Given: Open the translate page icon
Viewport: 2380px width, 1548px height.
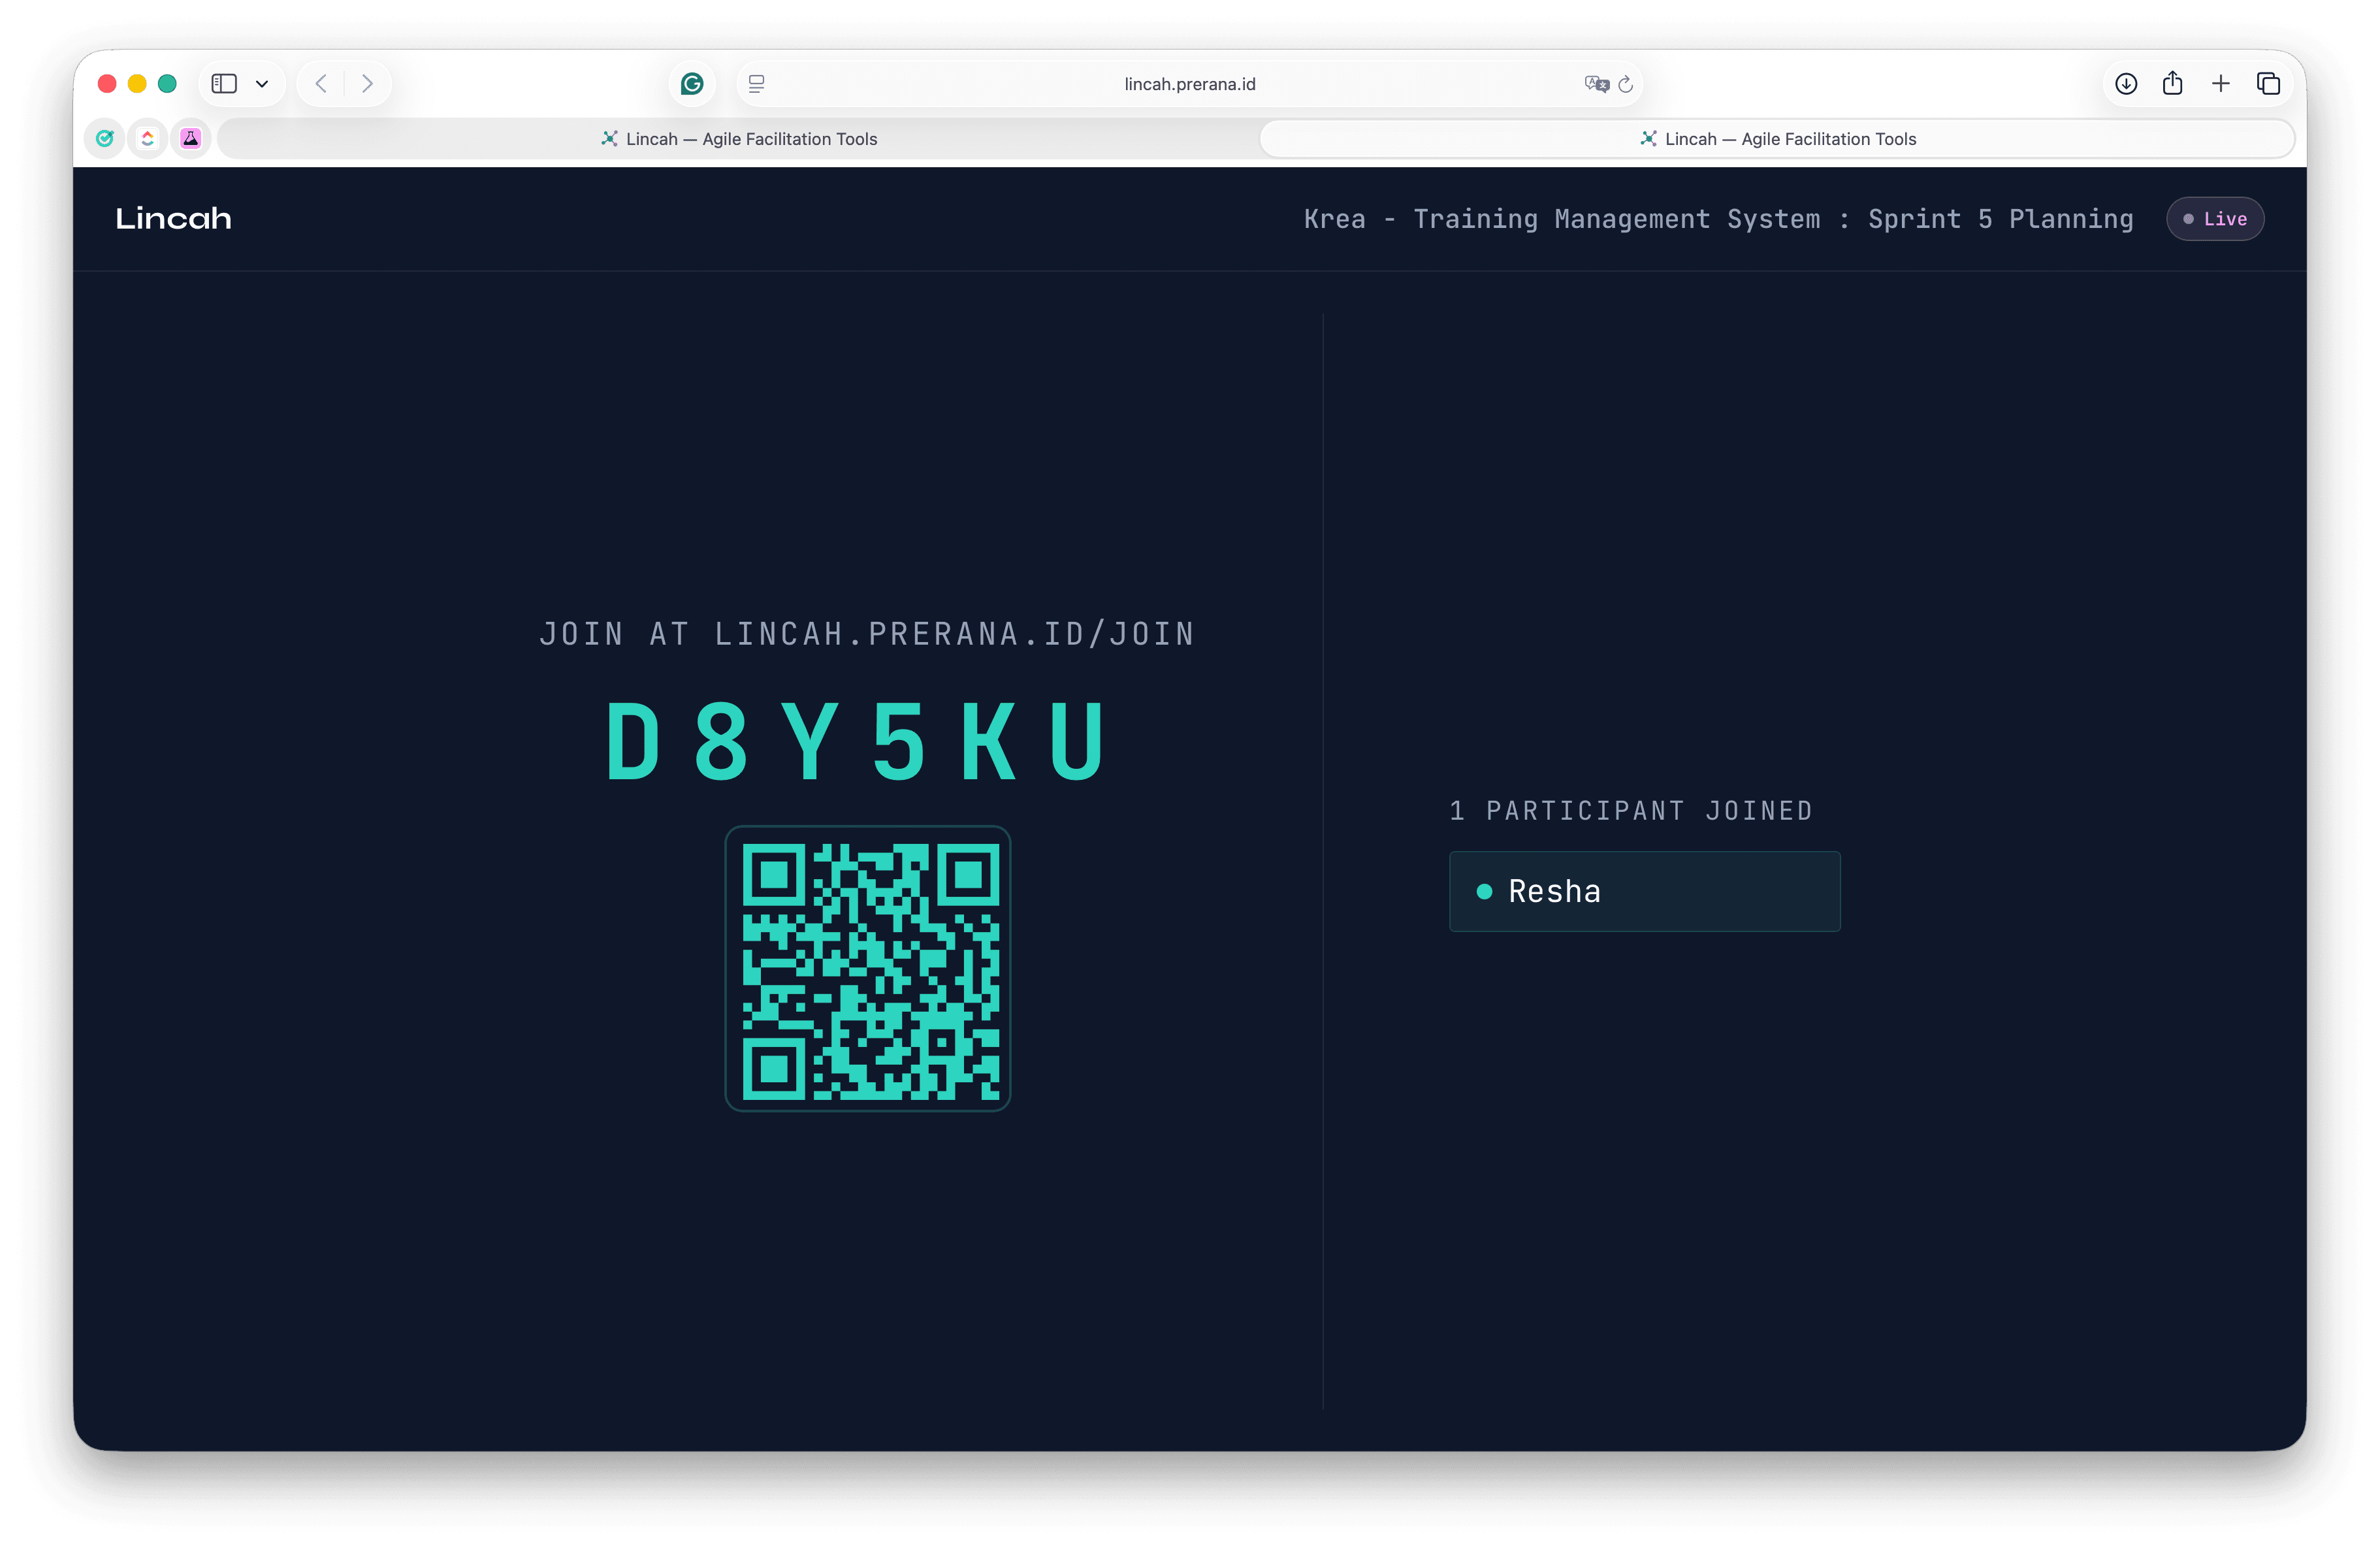Looking at the screenshot, I should [x=1596, y=84].
